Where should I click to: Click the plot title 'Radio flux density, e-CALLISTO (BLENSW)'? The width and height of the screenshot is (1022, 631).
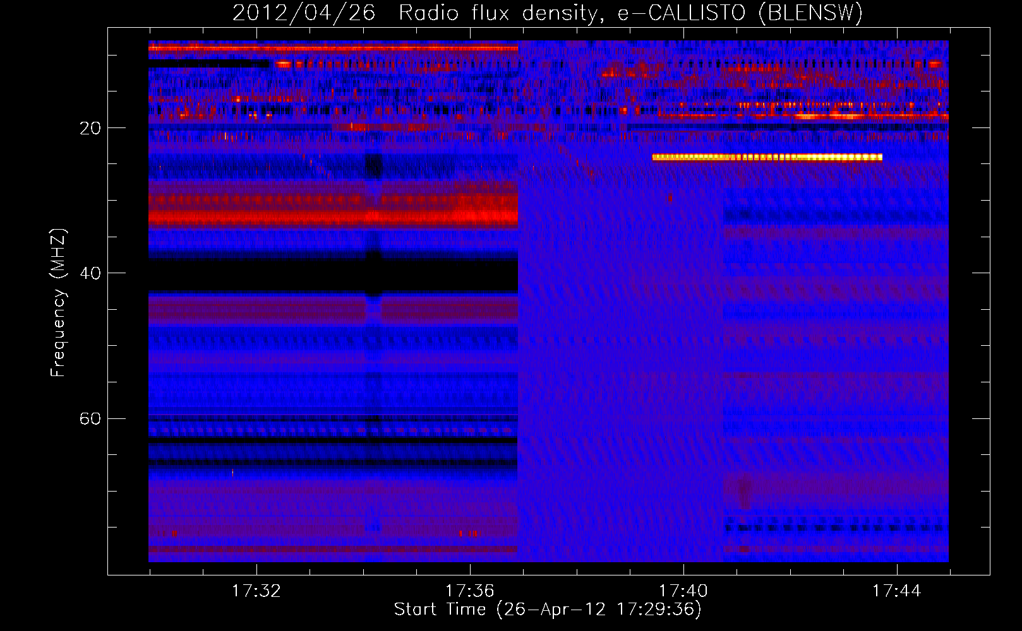[x=630, y=13]
